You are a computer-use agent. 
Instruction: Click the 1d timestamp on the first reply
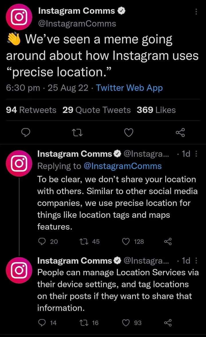(186, 154)
